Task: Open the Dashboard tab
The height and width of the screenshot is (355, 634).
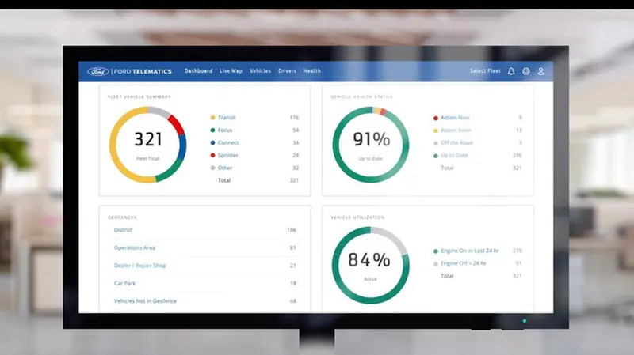Action: pyautogui.click(x=199, y=71)
